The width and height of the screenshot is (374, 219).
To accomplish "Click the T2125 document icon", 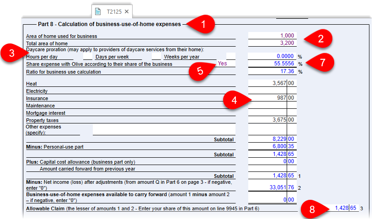I will click(98, 11).
